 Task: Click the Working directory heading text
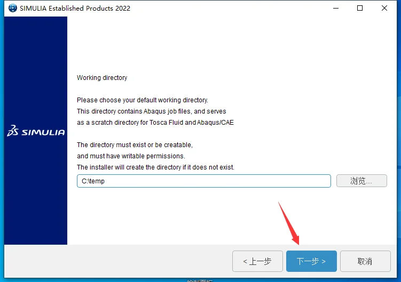pos(102,78)
